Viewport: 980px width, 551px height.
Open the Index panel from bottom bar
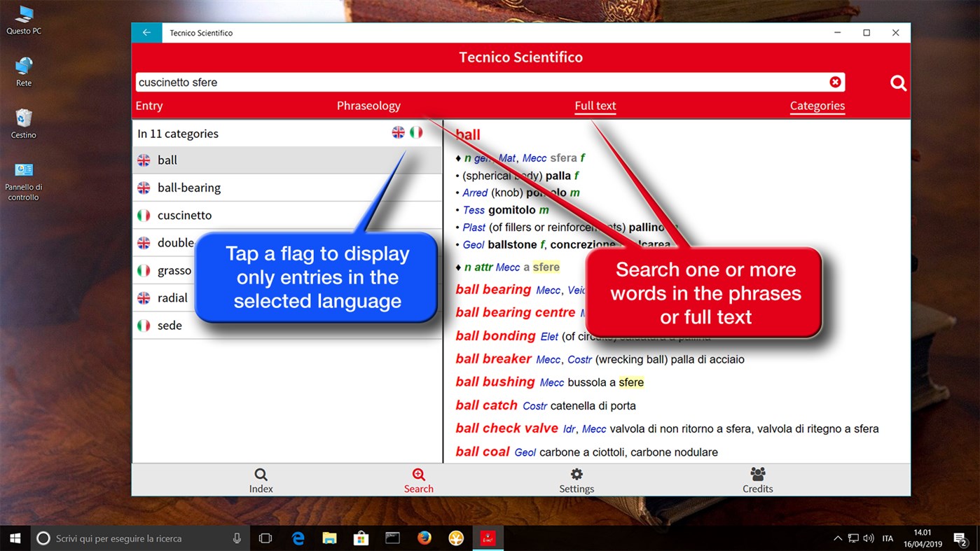[261, 480]
